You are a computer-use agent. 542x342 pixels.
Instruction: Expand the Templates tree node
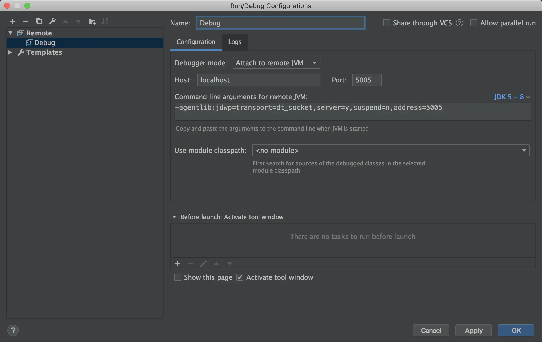tap(10, 52)
